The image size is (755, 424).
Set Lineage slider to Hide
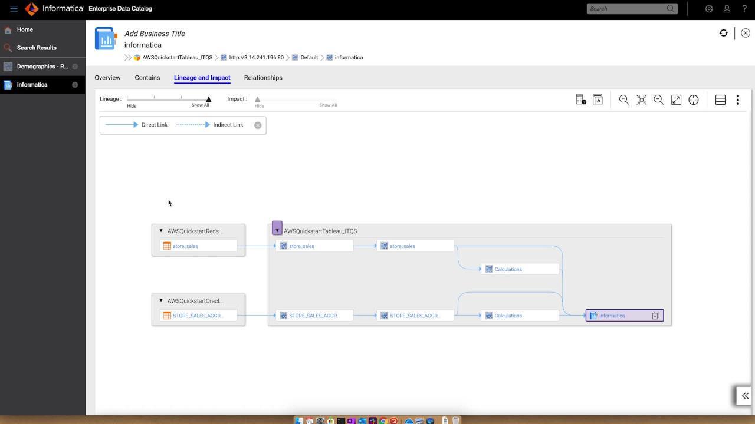pyautogui.click(x=132, y=106)
